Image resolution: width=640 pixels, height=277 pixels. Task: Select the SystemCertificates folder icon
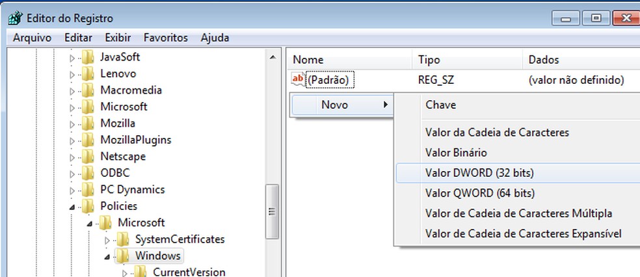(123, 239)
